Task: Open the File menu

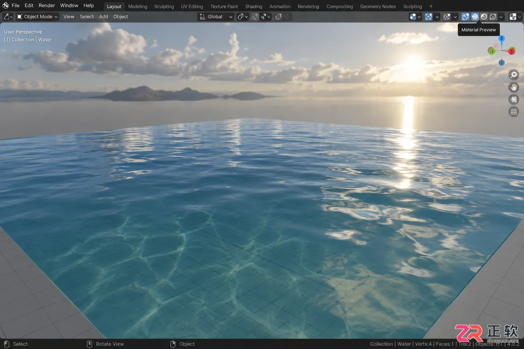Action: (x=16, y=5)
